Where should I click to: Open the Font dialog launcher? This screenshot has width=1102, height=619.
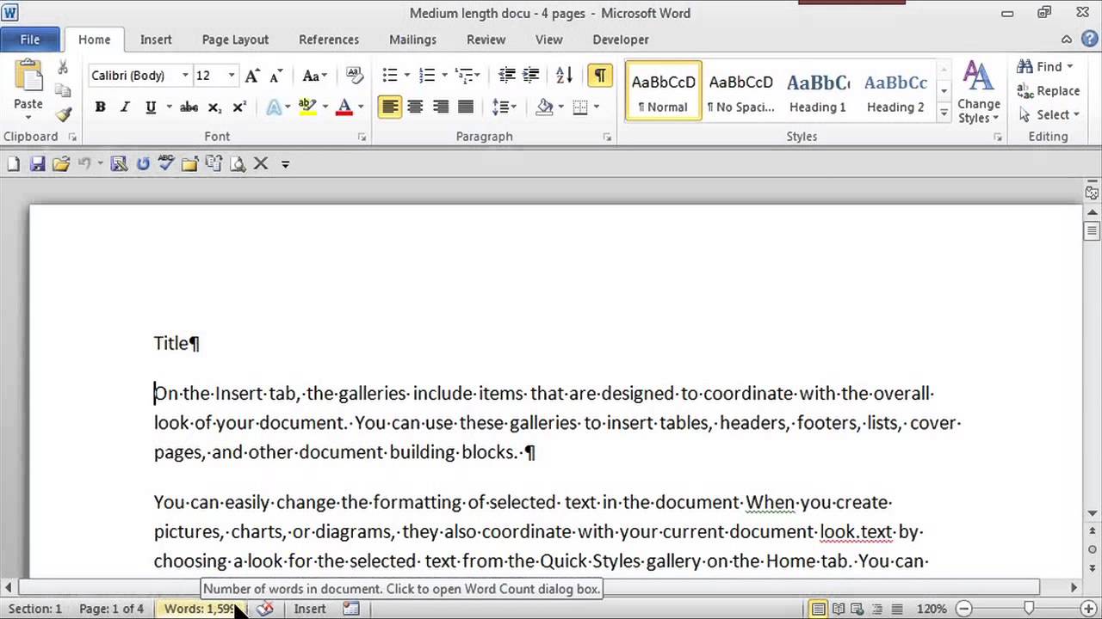click(x=362, y=138)
